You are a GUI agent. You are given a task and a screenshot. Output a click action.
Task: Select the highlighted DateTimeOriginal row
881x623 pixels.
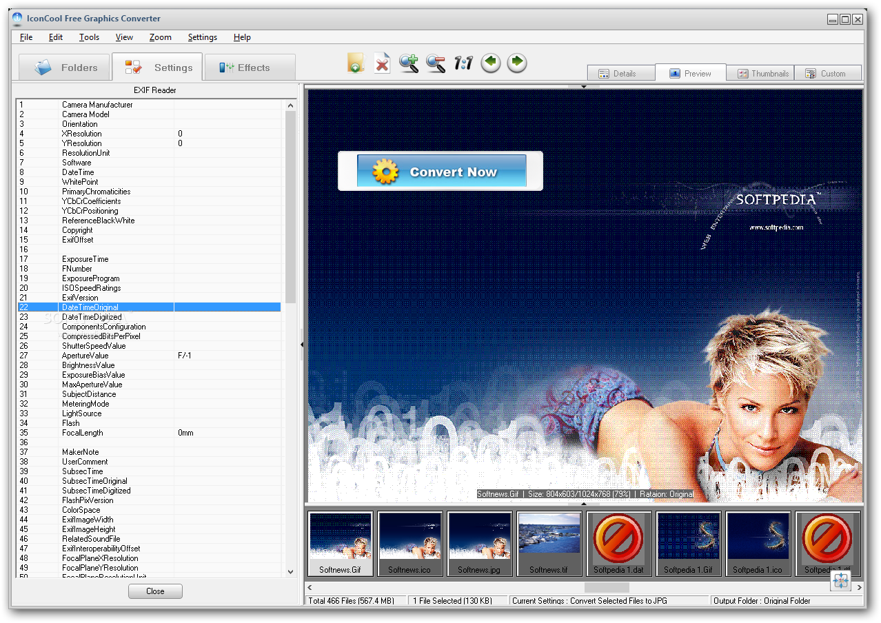[149, 307]
